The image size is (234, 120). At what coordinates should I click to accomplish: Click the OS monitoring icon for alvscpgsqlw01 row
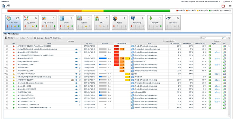pyautogui.click(x=224, y=49)
